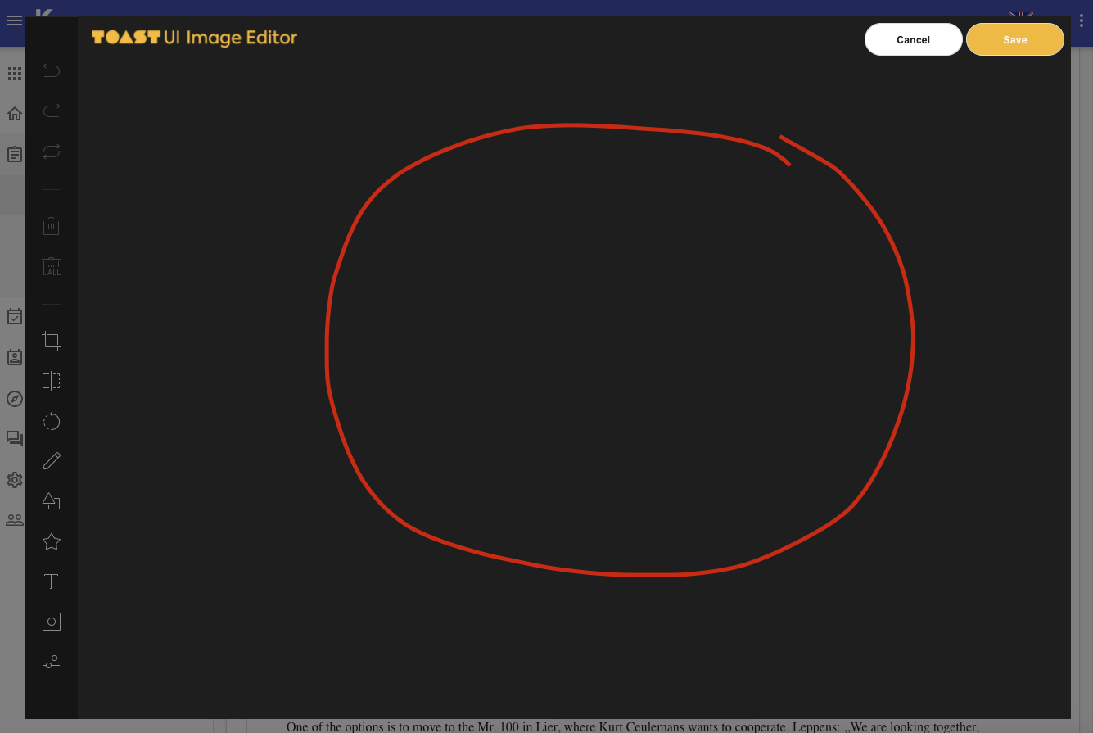Delete the selected object
Viewport: 1093px width, 733px height.
tap(51, 226)
